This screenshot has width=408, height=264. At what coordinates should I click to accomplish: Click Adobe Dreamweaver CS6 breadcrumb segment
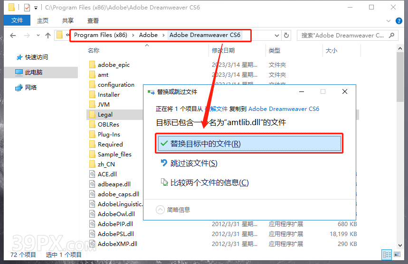coord(205,35)
